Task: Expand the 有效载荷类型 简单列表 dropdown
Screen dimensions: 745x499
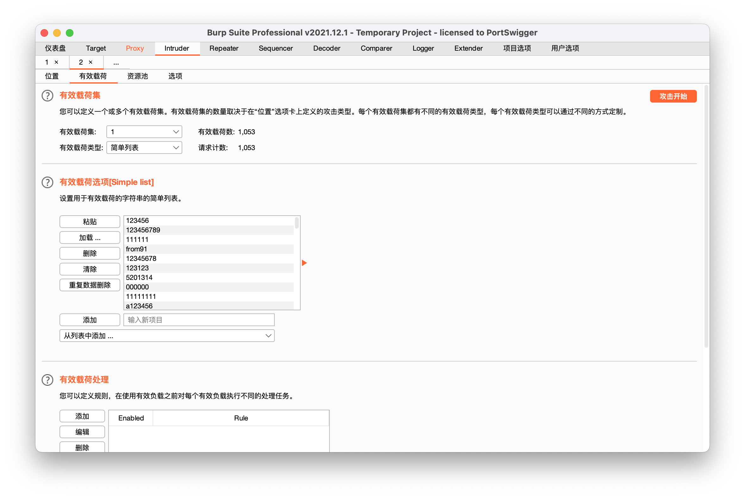Action: point(144,148)
